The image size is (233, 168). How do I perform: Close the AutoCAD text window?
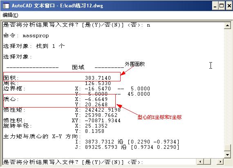pos(229,6)
